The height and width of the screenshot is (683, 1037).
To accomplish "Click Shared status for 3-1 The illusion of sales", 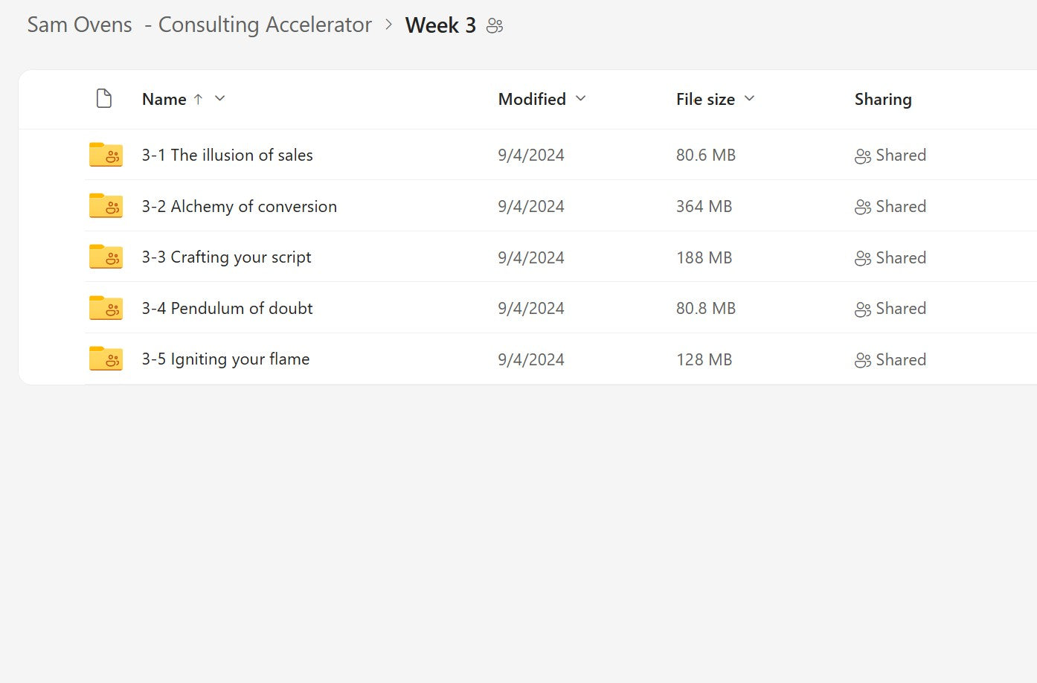I will [x=901, y=155].
